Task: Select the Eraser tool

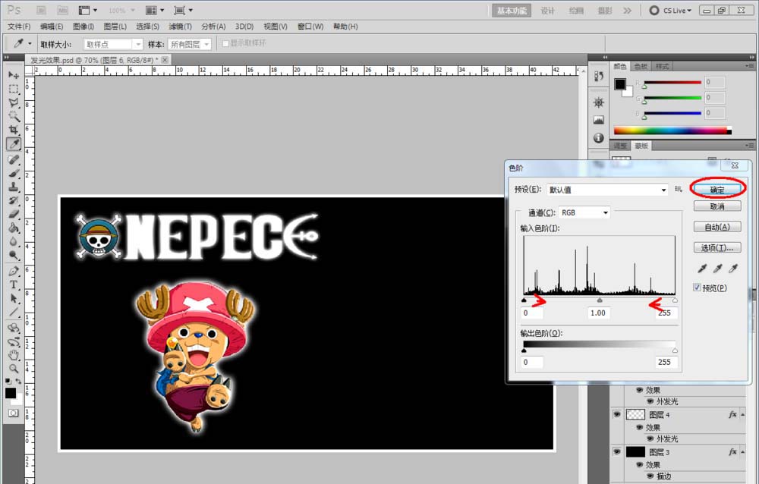Action: point(14,214)
